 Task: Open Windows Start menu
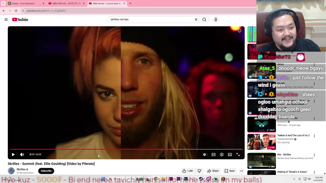103,179
